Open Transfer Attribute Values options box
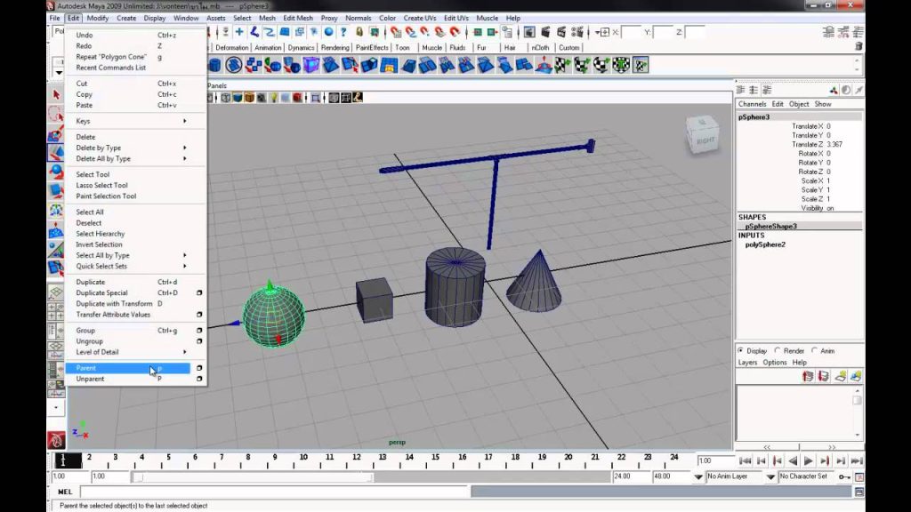Screen dimensions: 911x512 199,315
